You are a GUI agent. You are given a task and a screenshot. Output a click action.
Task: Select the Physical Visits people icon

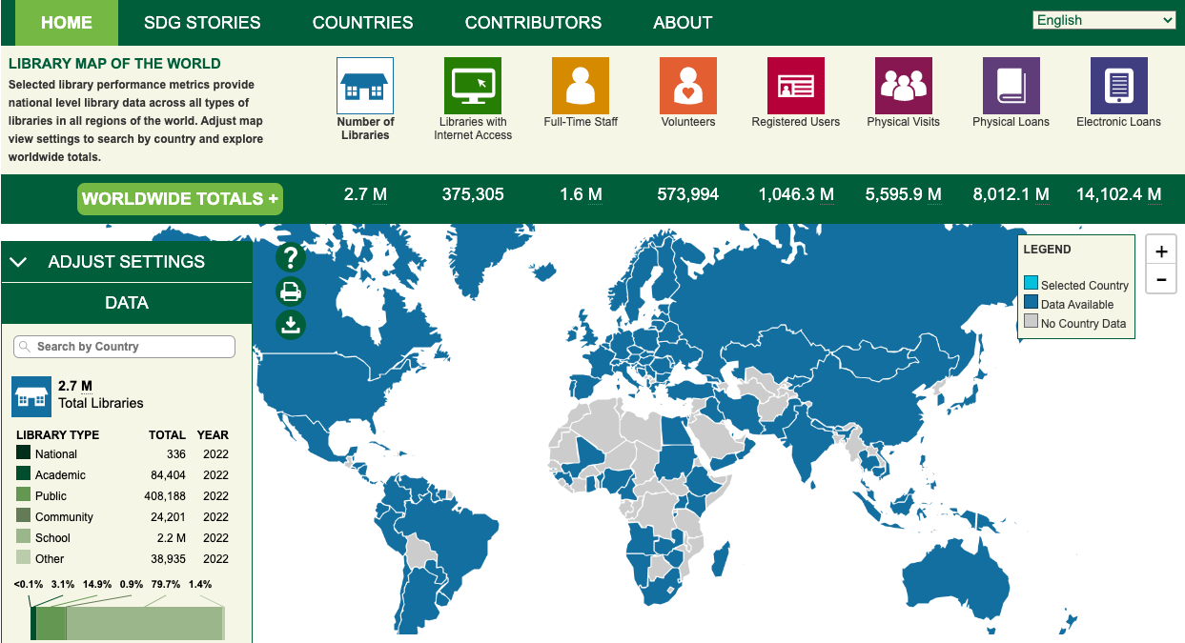[904, 86]
